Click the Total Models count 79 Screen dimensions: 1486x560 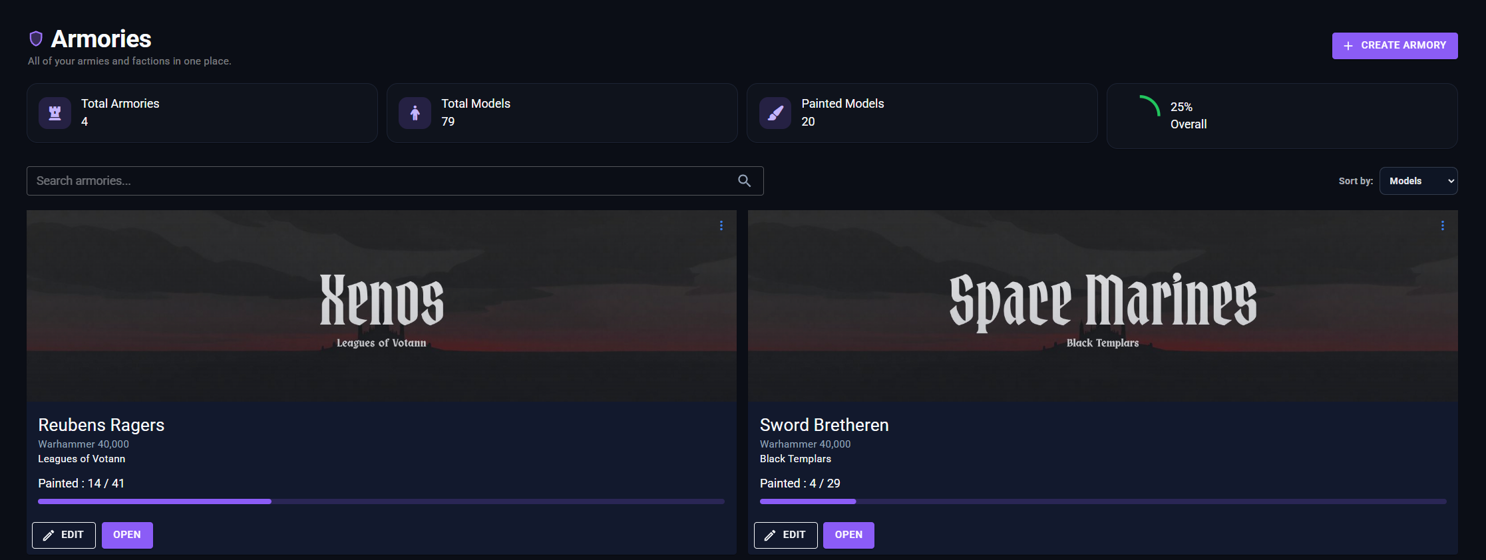(448, 122)
